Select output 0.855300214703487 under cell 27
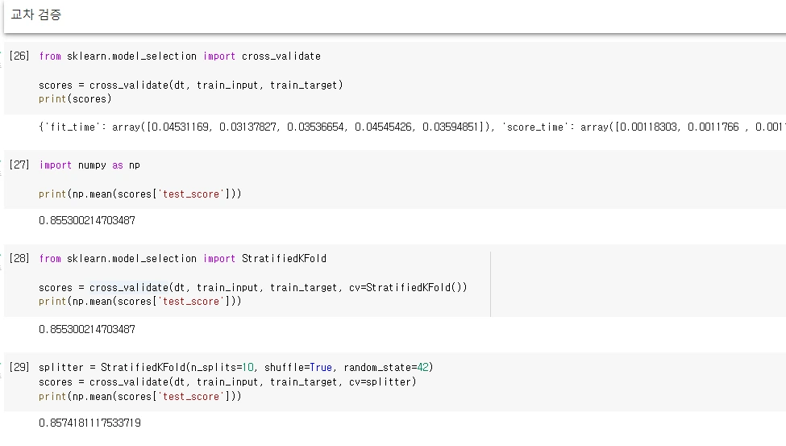Image resolution: width=786 pixels, height=446 pixels. (87, 220)
